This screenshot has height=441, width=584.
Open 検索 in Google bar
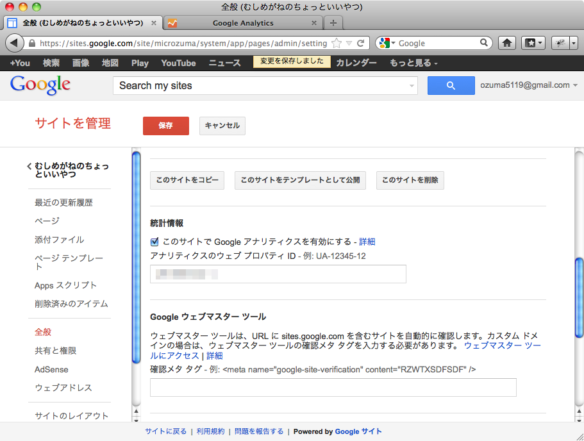51,63
